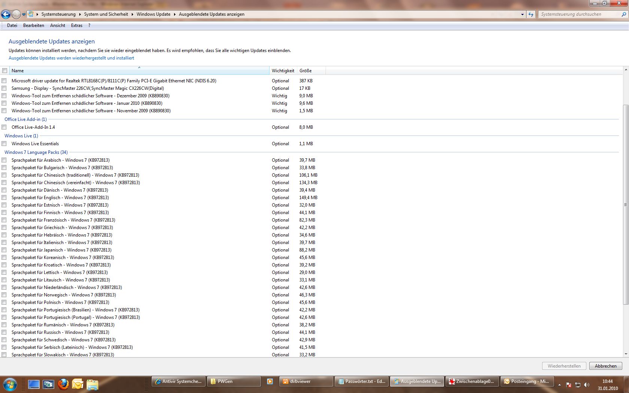Open the Bearbeiten menu
The width and height of the screenshot is (629, 393).
(x=34, y=25)
